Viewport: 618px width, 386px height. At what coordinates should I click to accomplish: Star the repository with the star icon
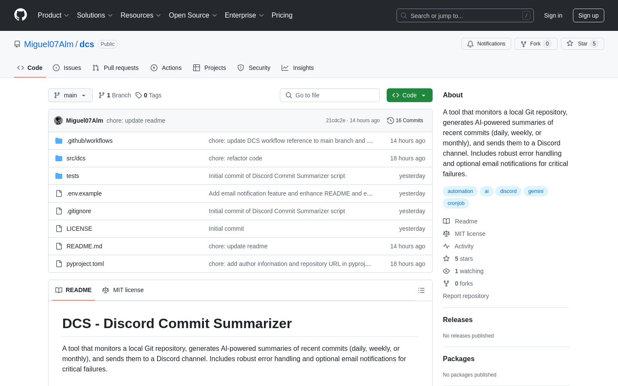pos(570,43)
